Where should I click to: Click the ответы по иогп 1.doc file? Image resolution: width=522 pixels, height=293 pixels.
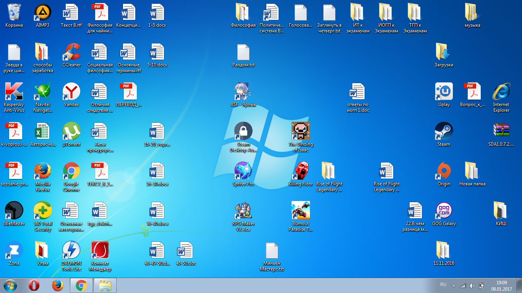[358, 92]
